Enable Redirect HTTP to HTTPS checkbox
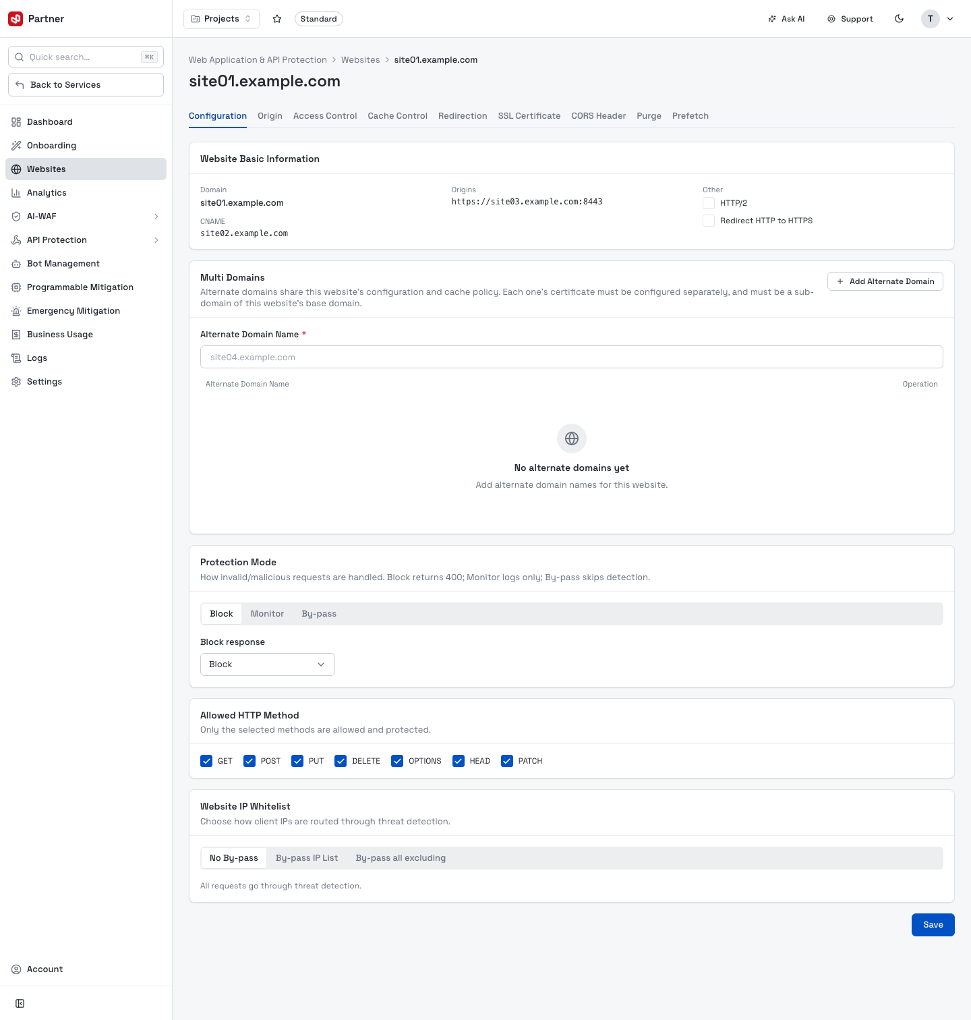971x1020 pixels. [709, 221]
